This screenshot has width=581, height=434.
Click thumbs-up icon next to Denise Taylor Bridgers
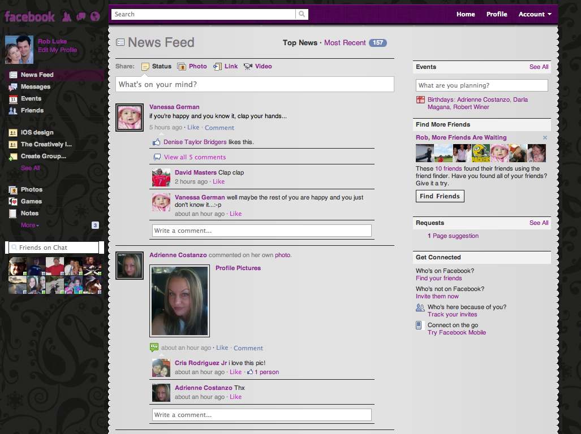[156, 142]
